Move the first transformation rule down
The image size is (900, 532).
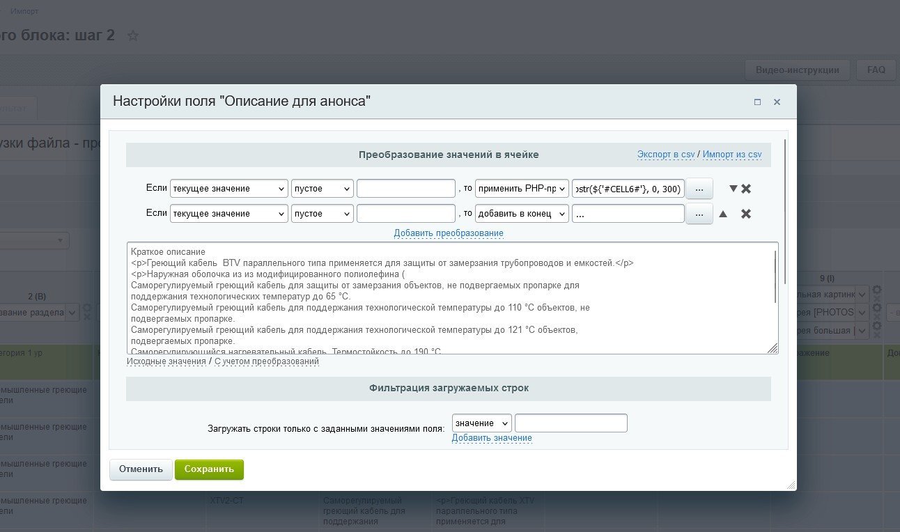point(733,189)
